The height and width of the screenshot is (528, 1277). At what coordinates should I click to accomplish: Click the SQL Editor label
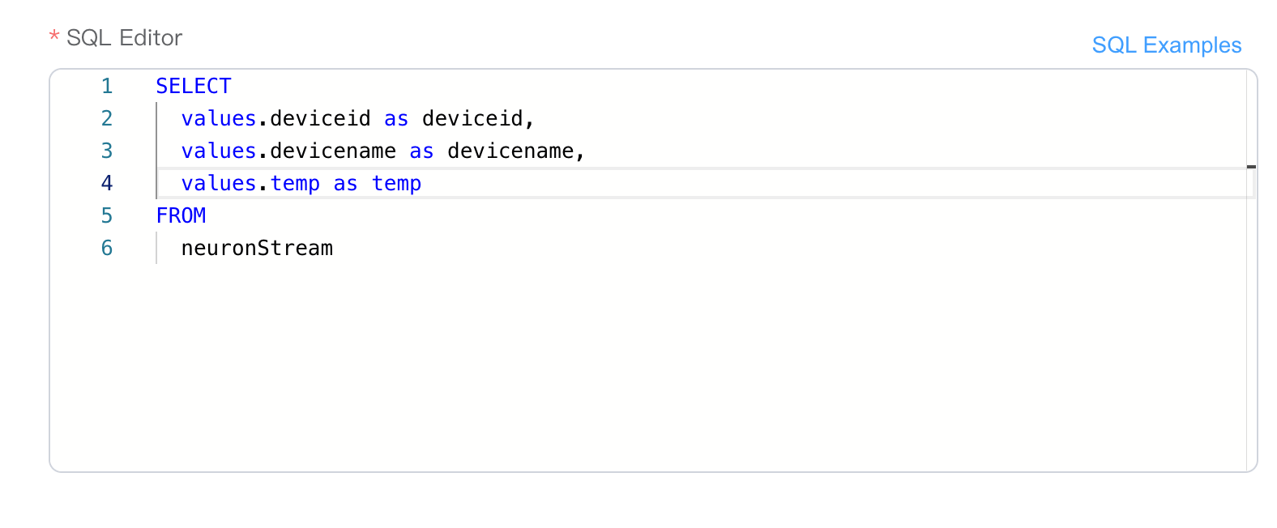pyautogui.click(x=124, y=37)
